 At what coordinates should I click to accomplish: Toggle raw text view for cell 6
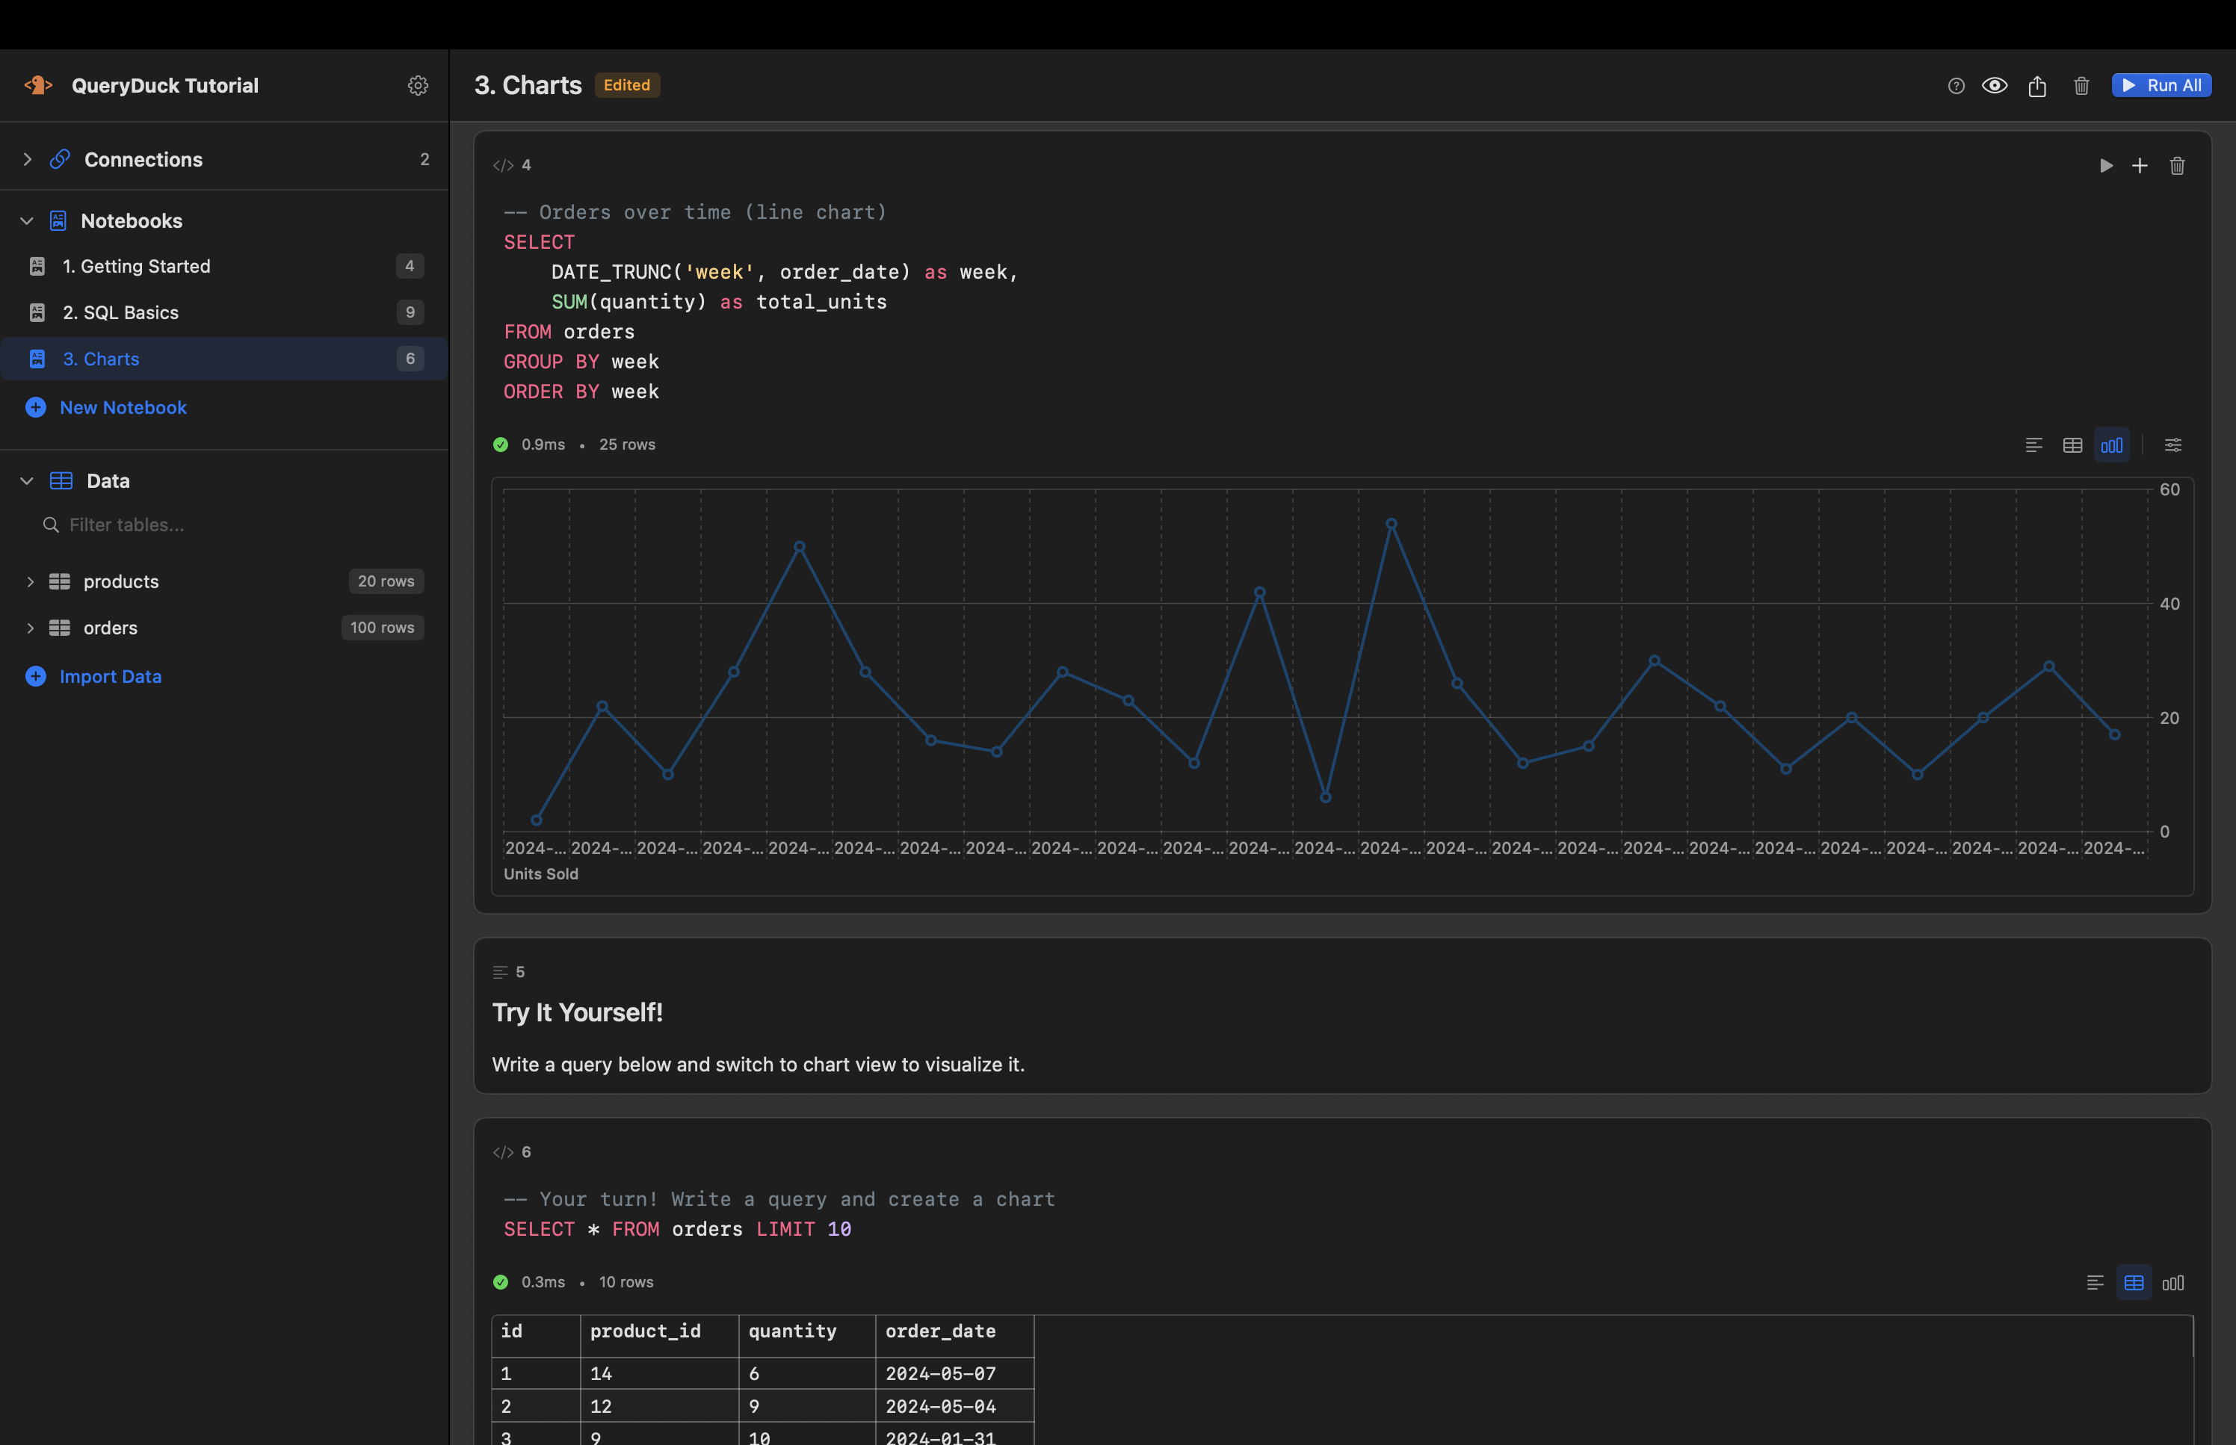click(x=2096, y=1283)
